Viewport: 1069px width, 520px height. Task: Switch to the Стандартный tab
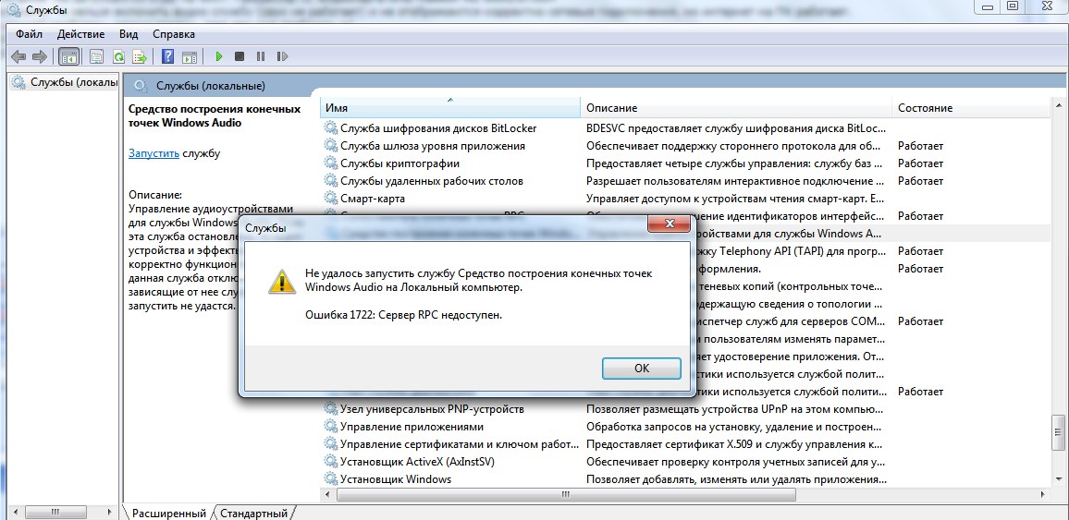[253, 513]
